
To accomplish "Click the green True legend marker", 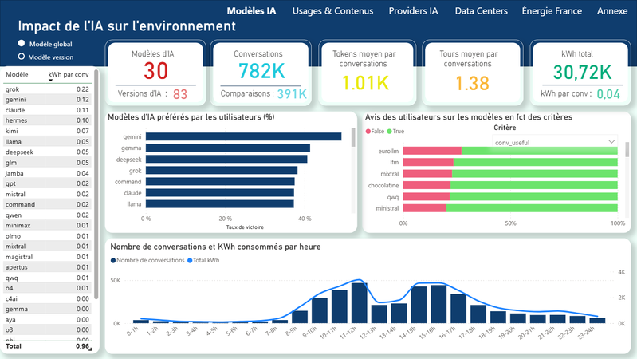I will coord(390,131).
